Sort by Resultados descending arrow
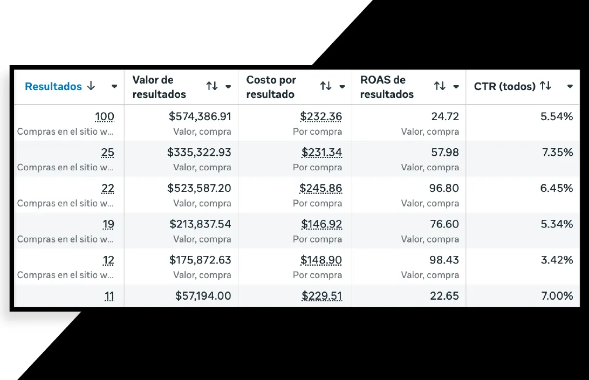Image resolution: width=589 pixels, height=380 pixels. [91, 86]
